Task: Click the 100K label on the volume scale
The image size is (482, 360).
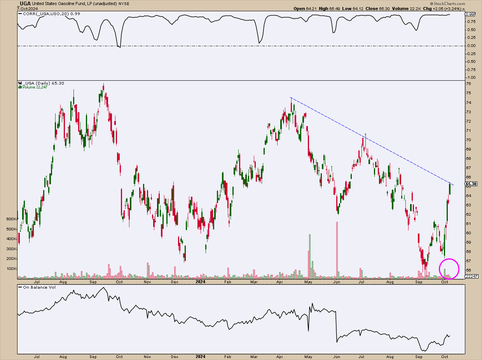Action: tap(12, 268)
